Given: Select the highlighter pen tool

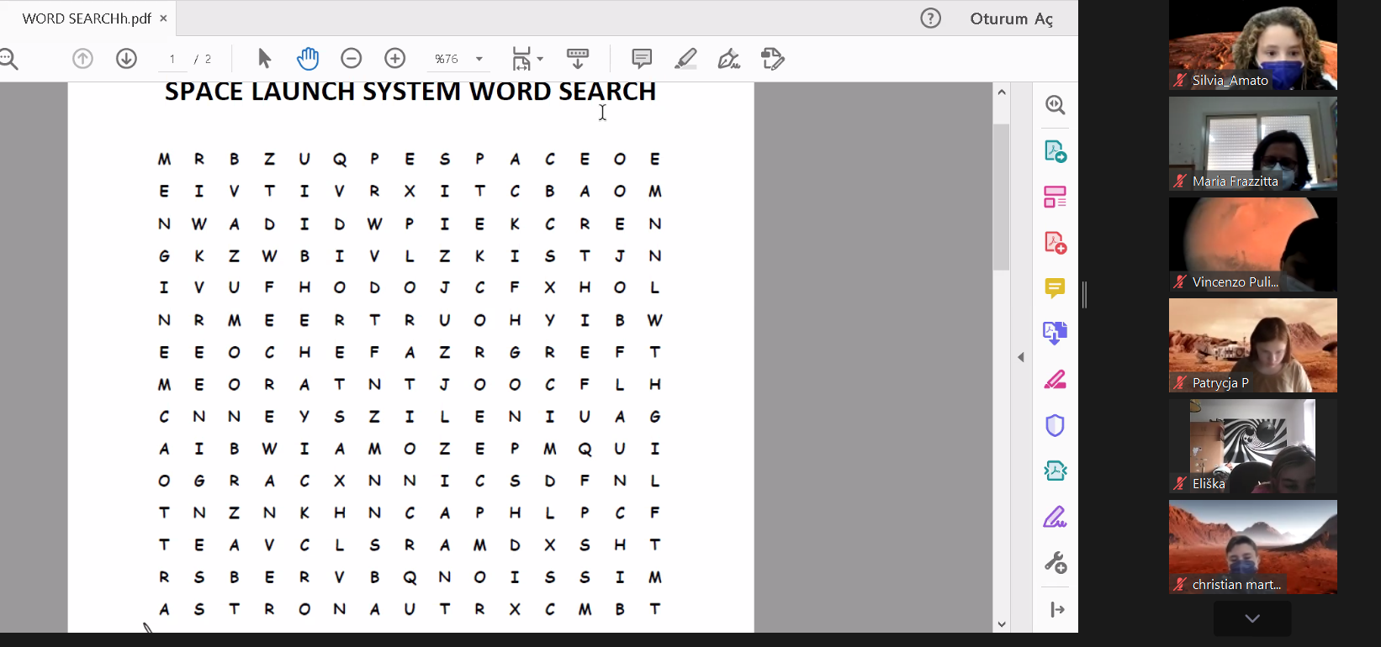Looking at the screenshot, I should (x=685, y=59).
